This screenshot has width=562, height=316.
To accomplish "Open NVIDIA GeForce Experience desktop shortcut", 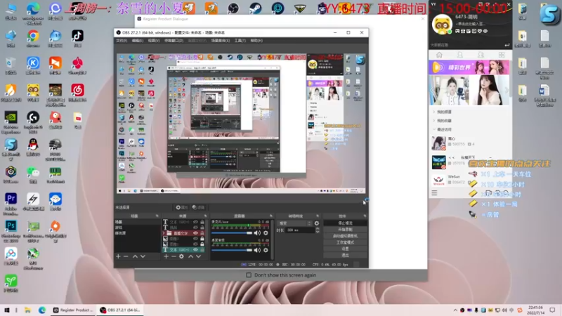I will click(11, 121).
